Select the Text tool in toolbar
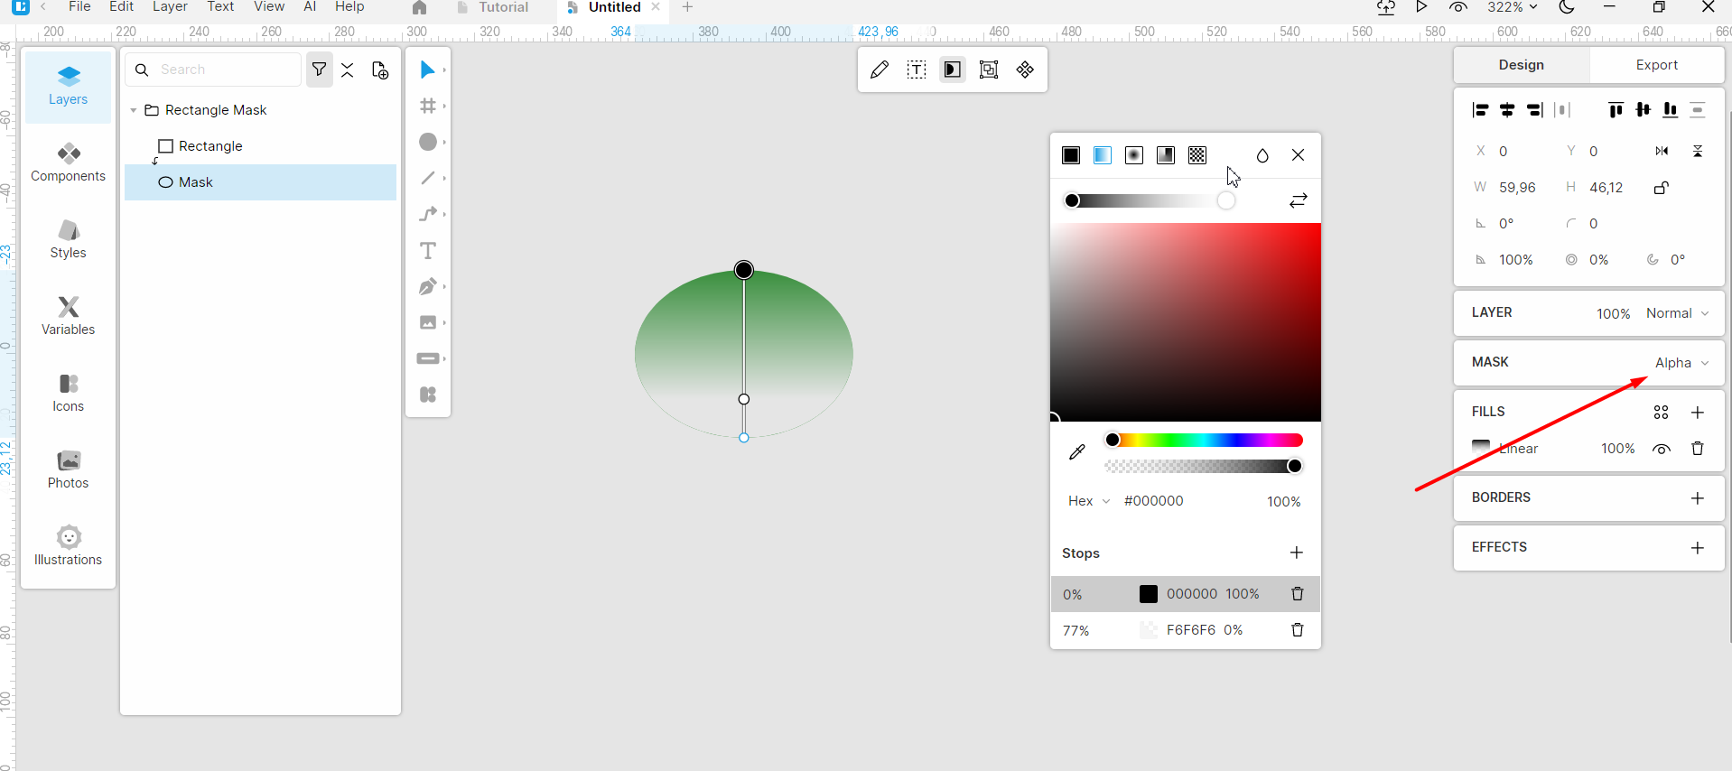Image resolution: width=1732 pixels, height=771 pixels. tap(428, 251)
